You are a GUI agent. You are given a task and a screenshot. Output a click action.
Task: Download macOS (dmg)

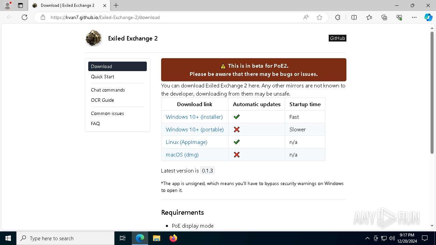pos(182,154)
